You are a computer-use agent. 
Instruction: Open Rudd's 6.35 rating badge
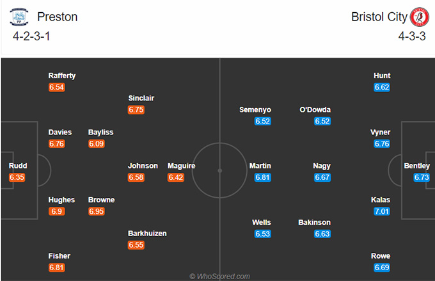click(17, 177)
